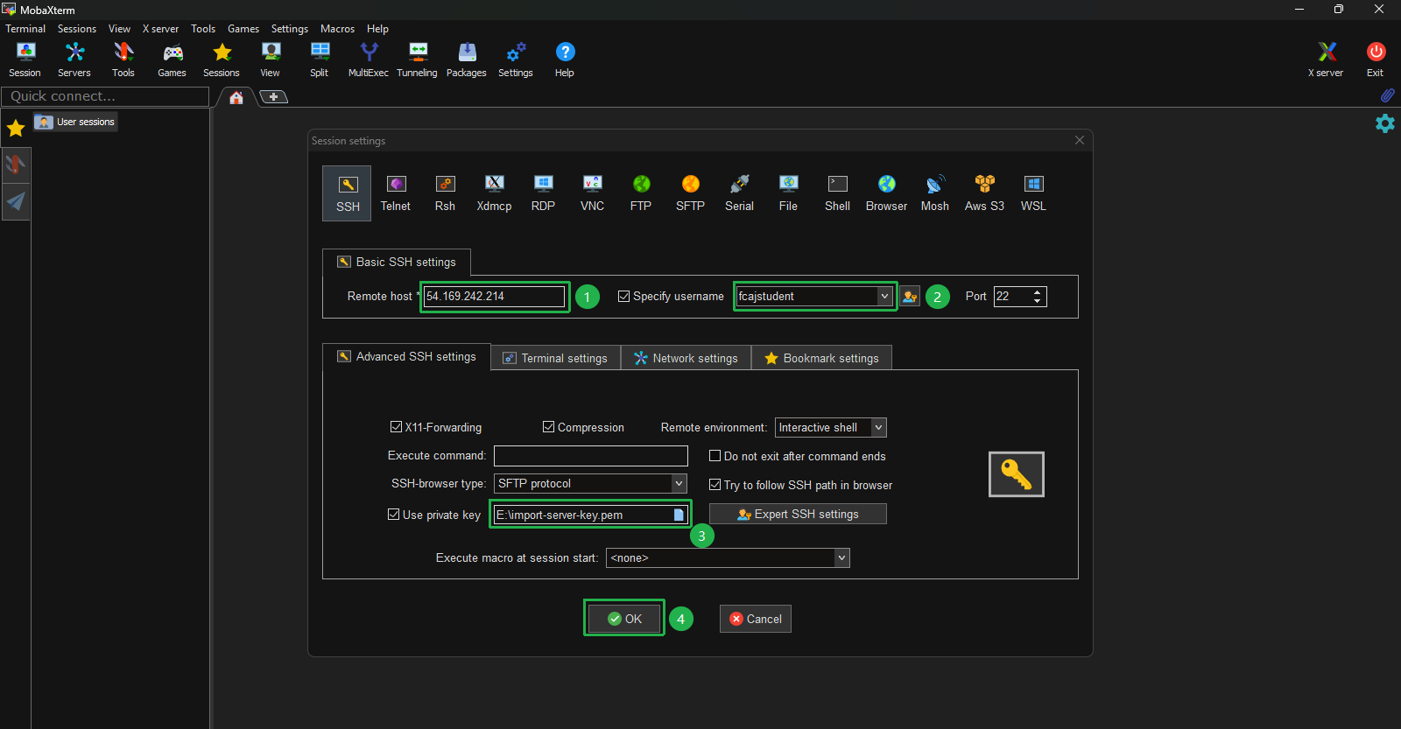
Task: Toggle the X server toolbar icon
Action: 1327,60
